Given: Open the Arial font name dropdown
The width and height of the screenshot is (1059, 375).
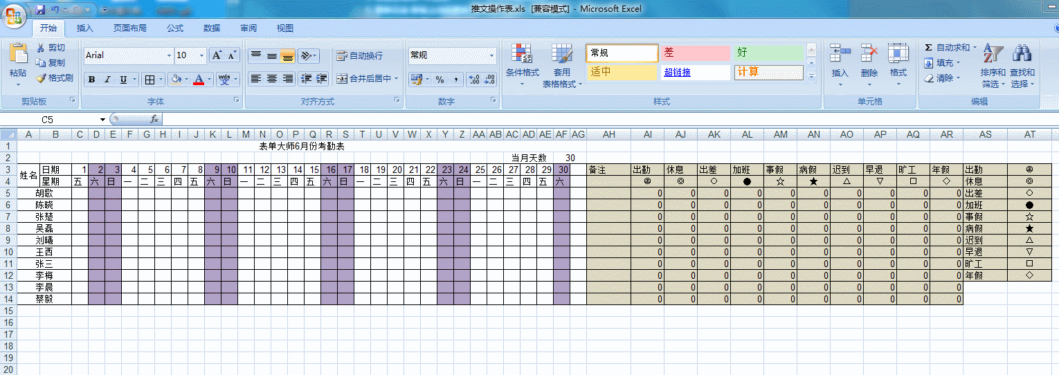Looking at the screenshot, I should (x=169, y=55).
